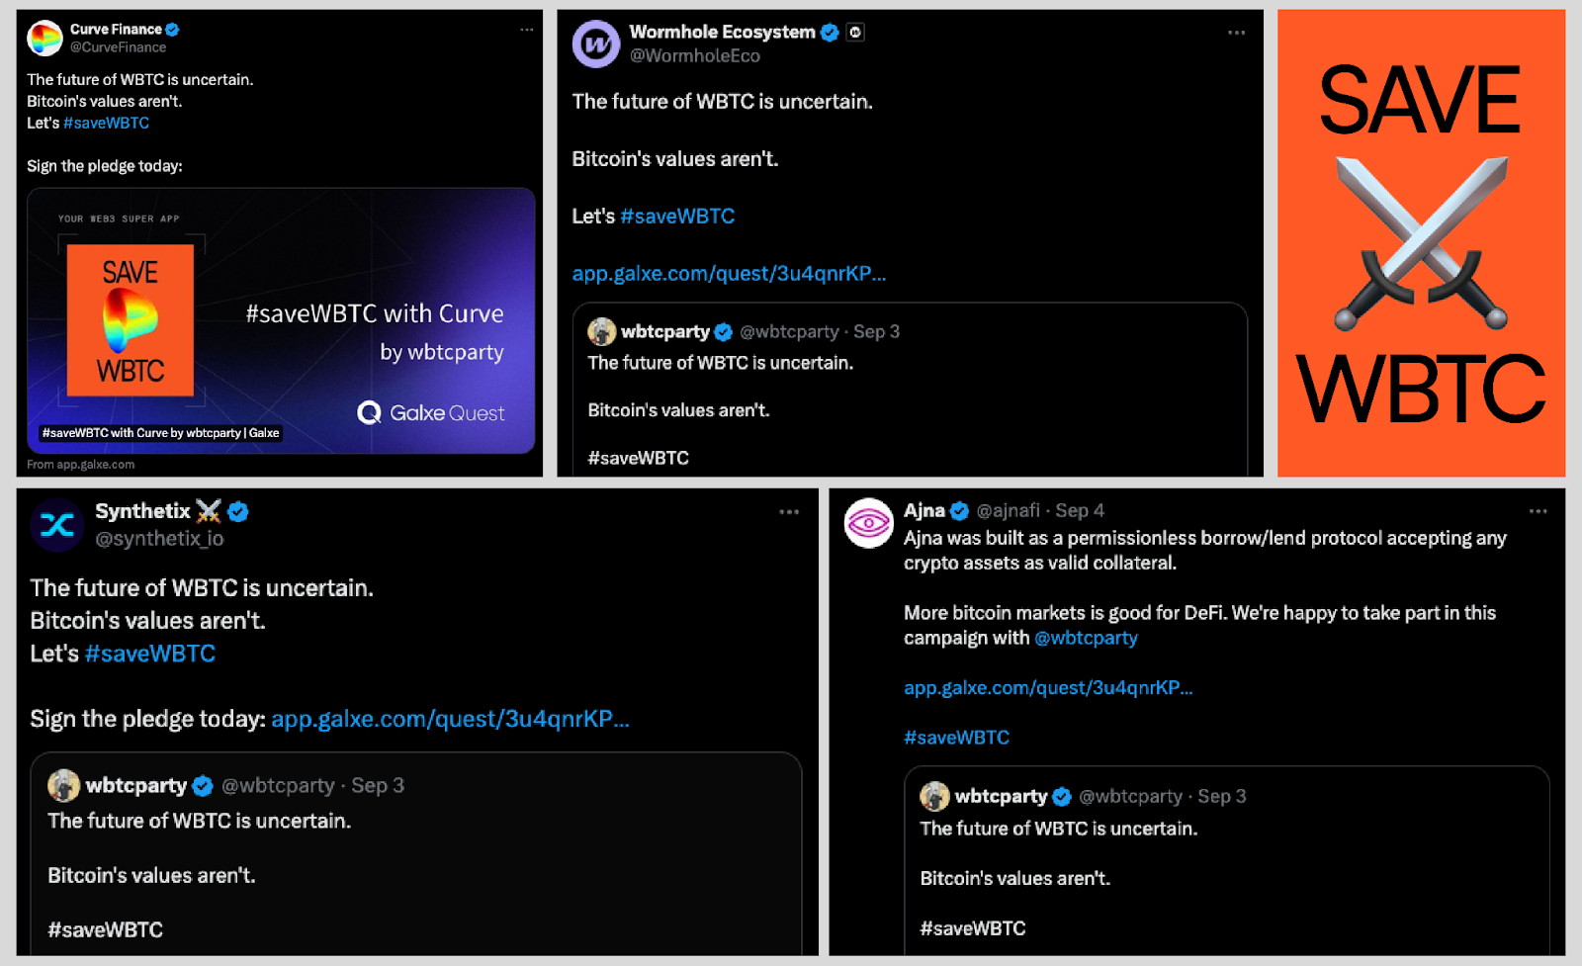Image resolution: width=1582 pixels, height=966 pixels.
Task: Open the galxe quest link in Wormhole tweet
Action: coord(729,273)
